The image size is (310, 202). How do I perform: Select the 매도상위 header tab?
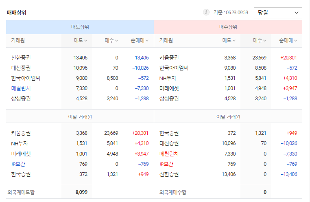(80, 27)
